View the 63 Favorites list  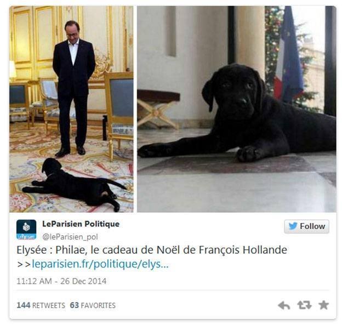pos(93,305)
